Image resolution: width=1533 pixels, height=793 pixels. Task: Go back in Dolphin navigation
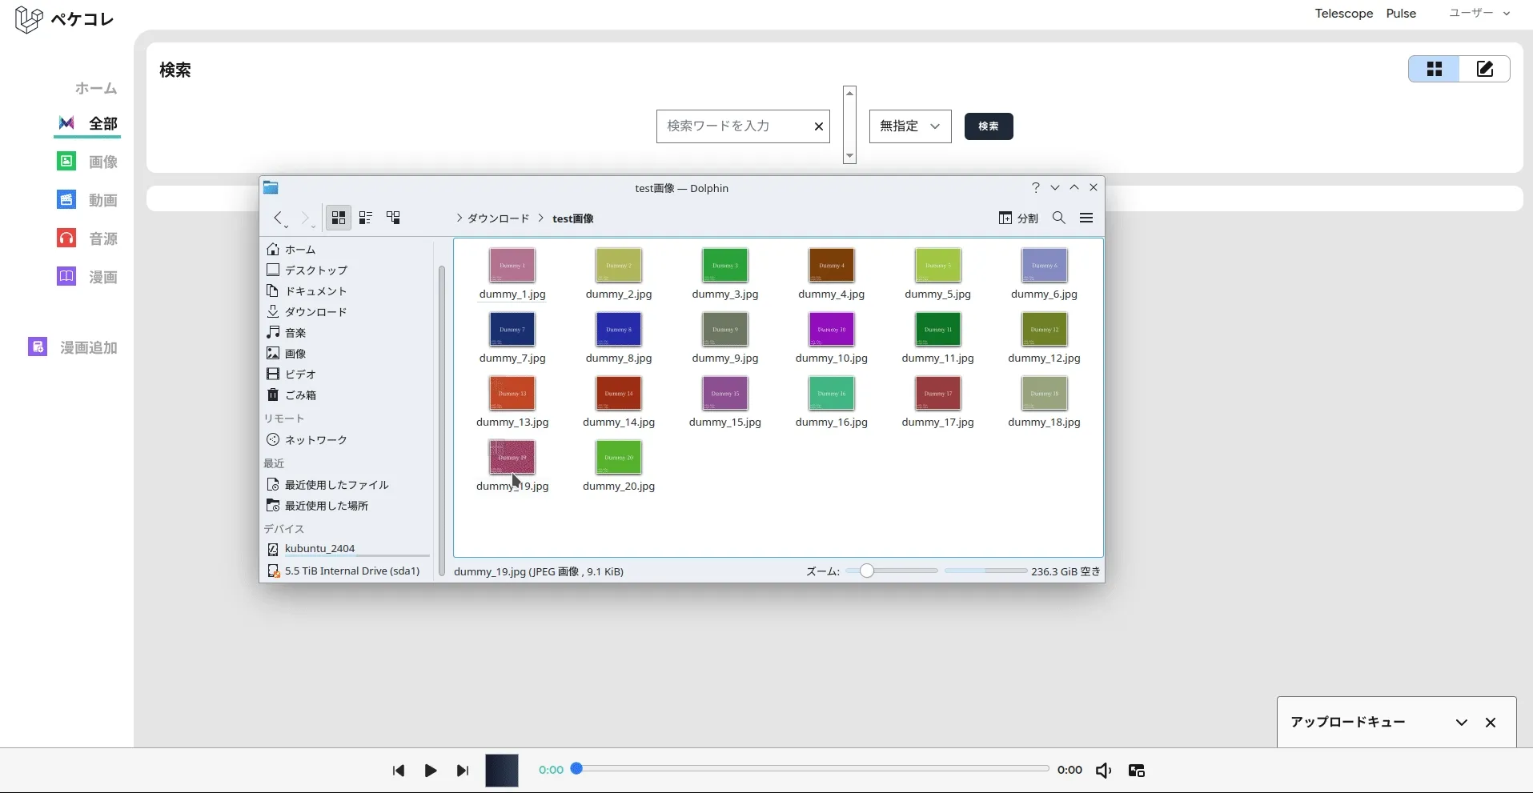(x=278, y=218)
